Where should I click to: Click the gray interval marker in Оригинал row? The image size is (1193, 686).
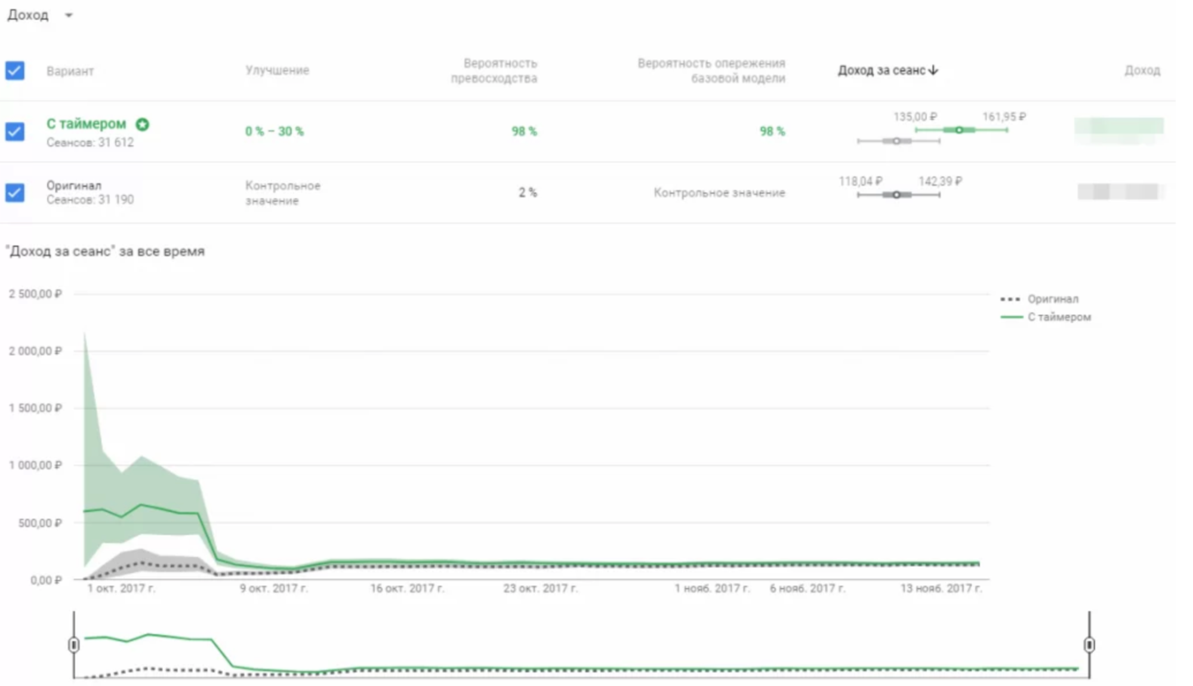(896, 195)
